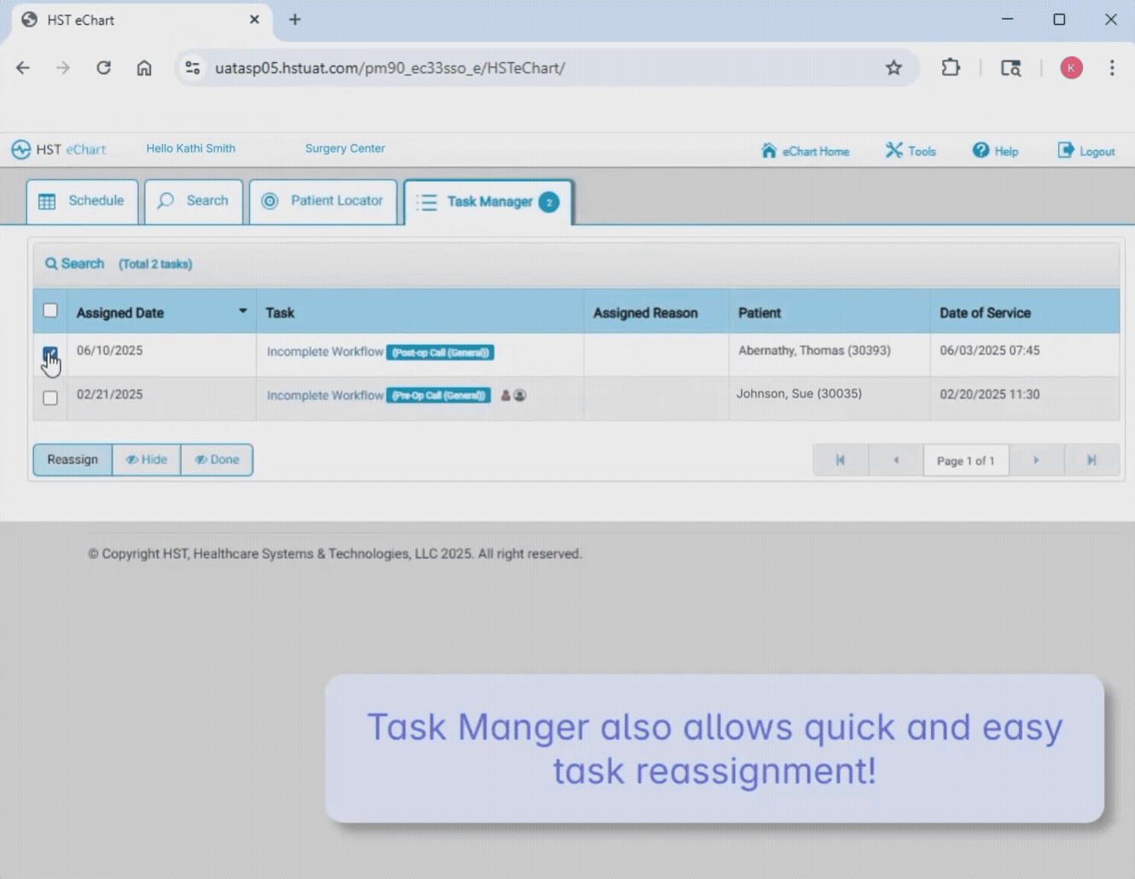1135x879 pixels.
Task: Switch to the Schedule tab
Action: (x=82, y=201)
